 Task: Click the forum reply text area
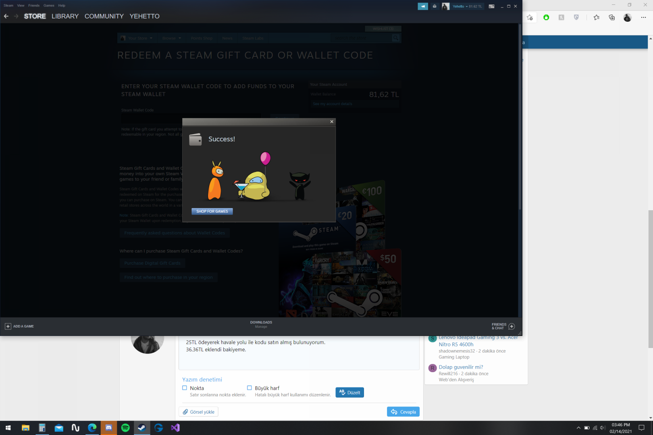[299, 353]
